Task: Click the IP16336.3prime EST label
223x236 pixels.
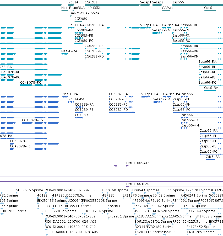Action: pos(193,206)
